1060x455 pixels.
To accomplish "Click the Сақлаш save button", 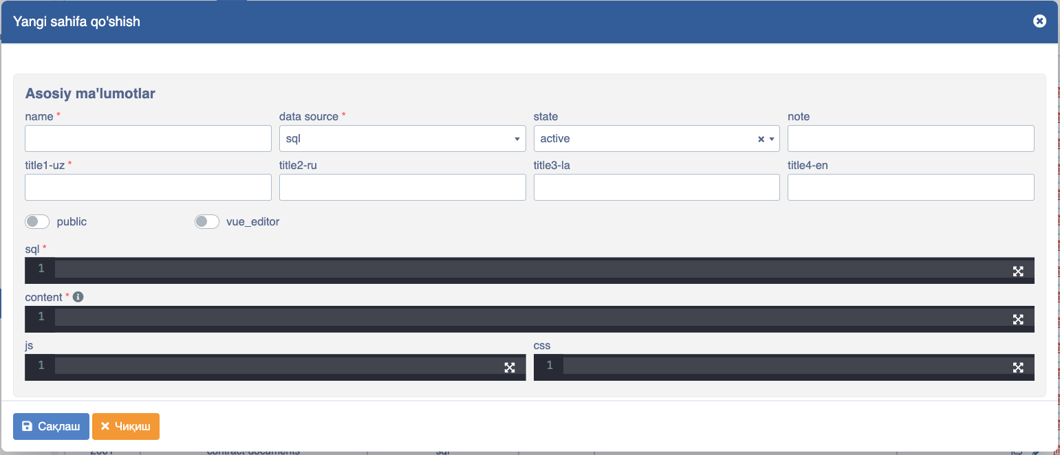I will click(x=51, y=426).
